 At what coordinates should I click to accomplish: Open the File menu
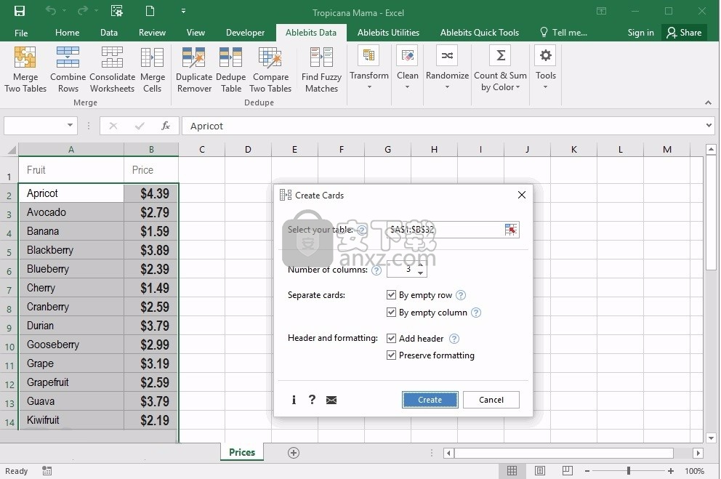[21, 33]
